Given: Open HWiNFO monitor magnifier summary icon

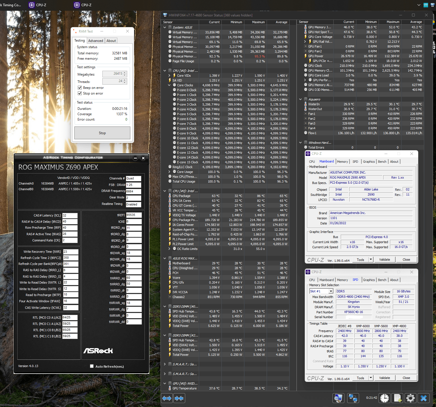Looking at the screenshot, I should 338,398.
